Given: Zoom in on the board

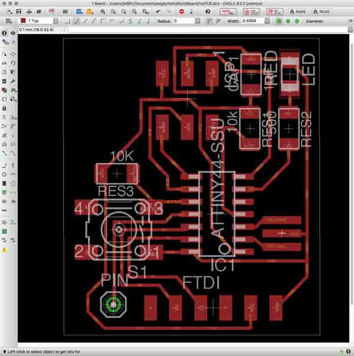Looking at the screenshot, I should 113,12.
